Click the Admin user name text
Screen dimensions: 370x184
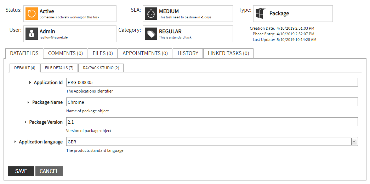[47, 31]
